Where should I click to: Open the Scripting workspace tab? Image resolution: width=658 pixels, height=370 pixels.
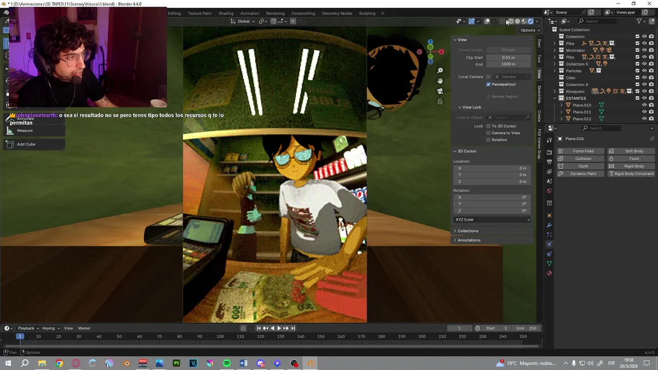pos(367,13)
